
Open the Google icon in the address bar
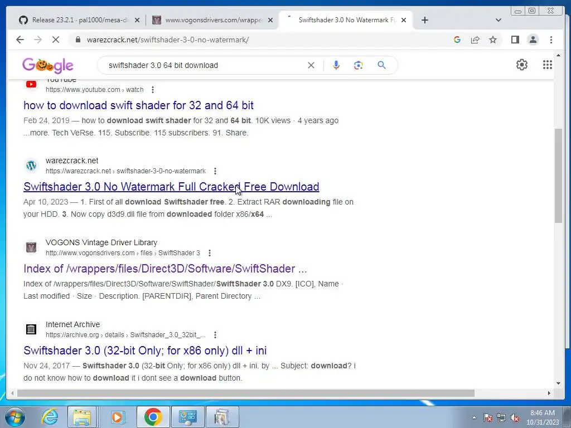pyautogui.click(x=457, y=40)
